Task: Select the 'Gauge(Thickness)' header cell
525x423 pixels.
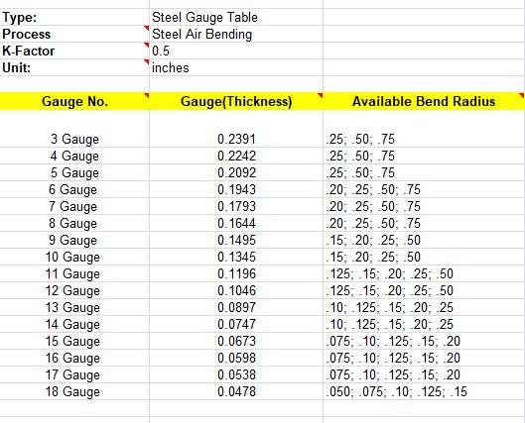Action: pos(236,101)
